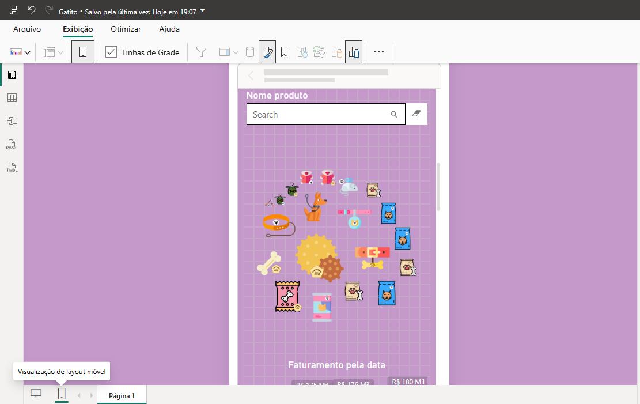The height and width of the screenshot is (404, 640).
Task: Click next page arrow in page tabs
Action: pos(92,395)
